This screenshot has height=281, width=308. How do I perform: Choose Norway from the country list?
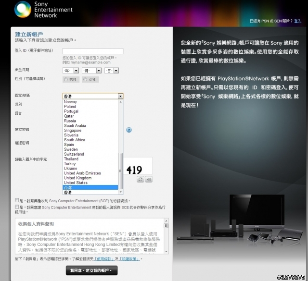[90, 102]
